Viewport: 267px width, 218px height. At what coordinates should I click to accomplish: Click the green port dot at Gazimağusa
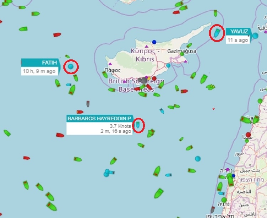coord(182,54)
